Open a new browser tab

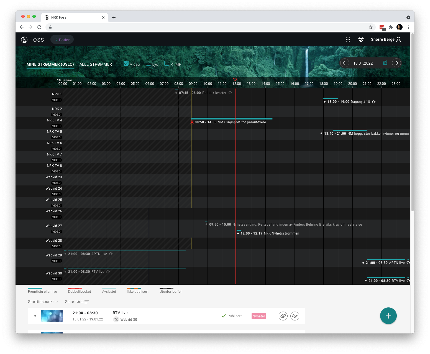pyautogui.click(x=114, y=17)
